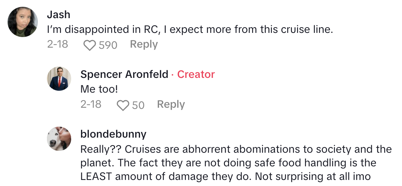Open Spencer Aronfeld's profile avatar

(59, 79)
